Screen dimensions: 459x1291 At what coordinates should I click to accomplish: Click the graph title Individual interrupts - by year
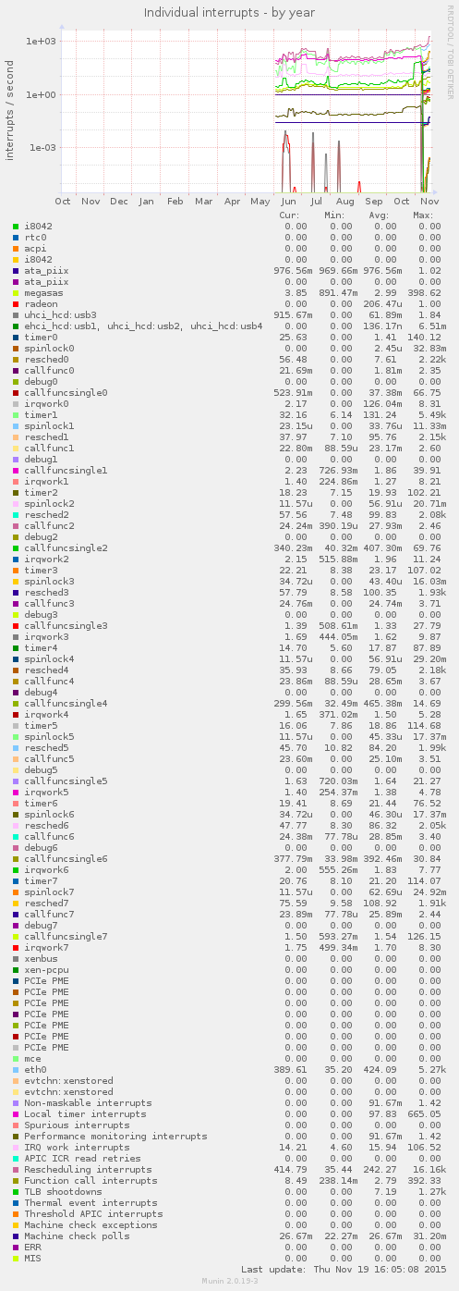coord(229,12)
